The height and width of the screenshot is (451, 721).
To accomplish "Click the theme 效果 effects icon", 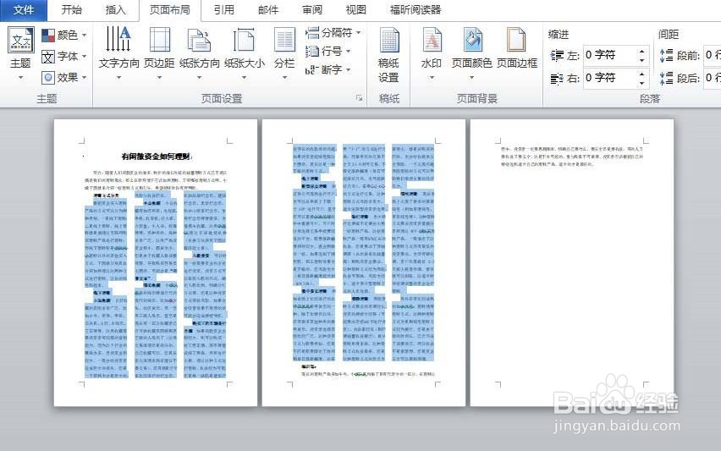I will coord(48,77).
